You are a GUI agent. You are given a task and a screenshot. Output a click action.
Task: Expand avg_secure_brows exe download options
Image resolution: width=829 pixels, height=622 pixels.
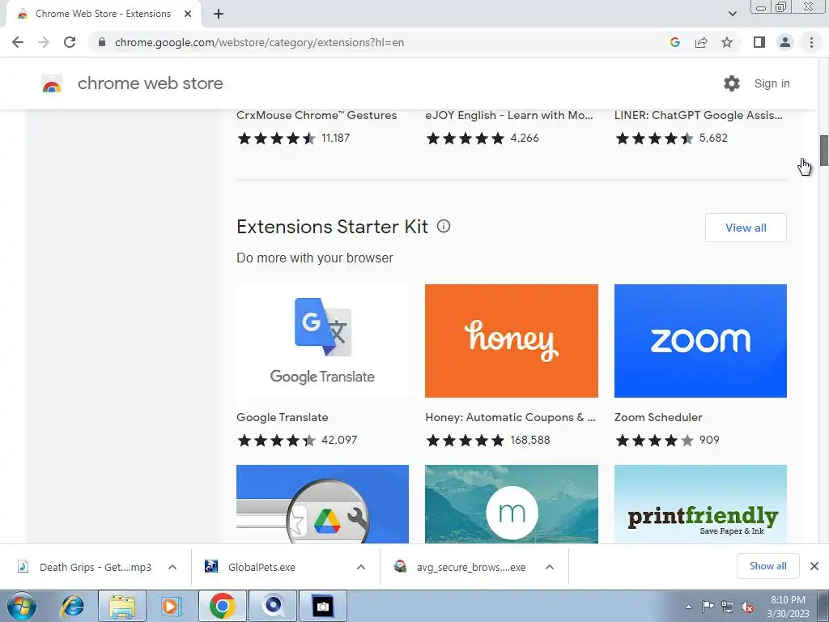[x=550, y=567]
